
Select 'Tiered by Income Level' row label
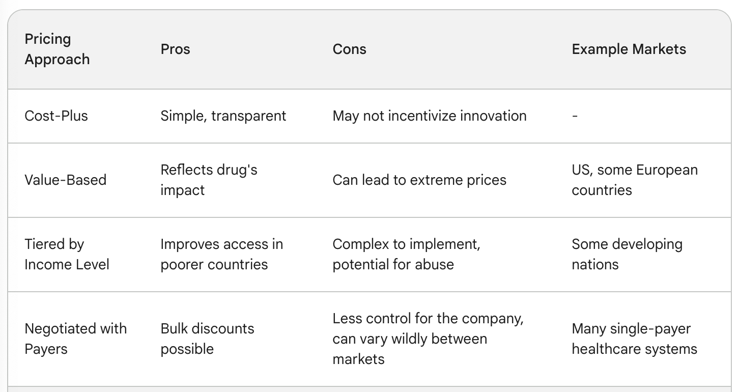click(x=67, y=255)
